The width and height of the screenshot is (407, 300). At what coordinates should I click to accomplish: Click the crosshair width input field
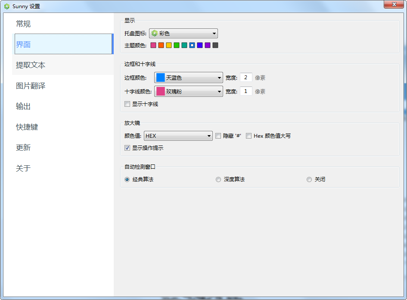[245, 91]
